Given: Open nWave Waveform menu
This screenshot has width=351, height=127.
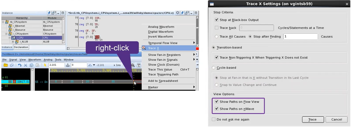Looking at the screenshot, I should point(35,60).
